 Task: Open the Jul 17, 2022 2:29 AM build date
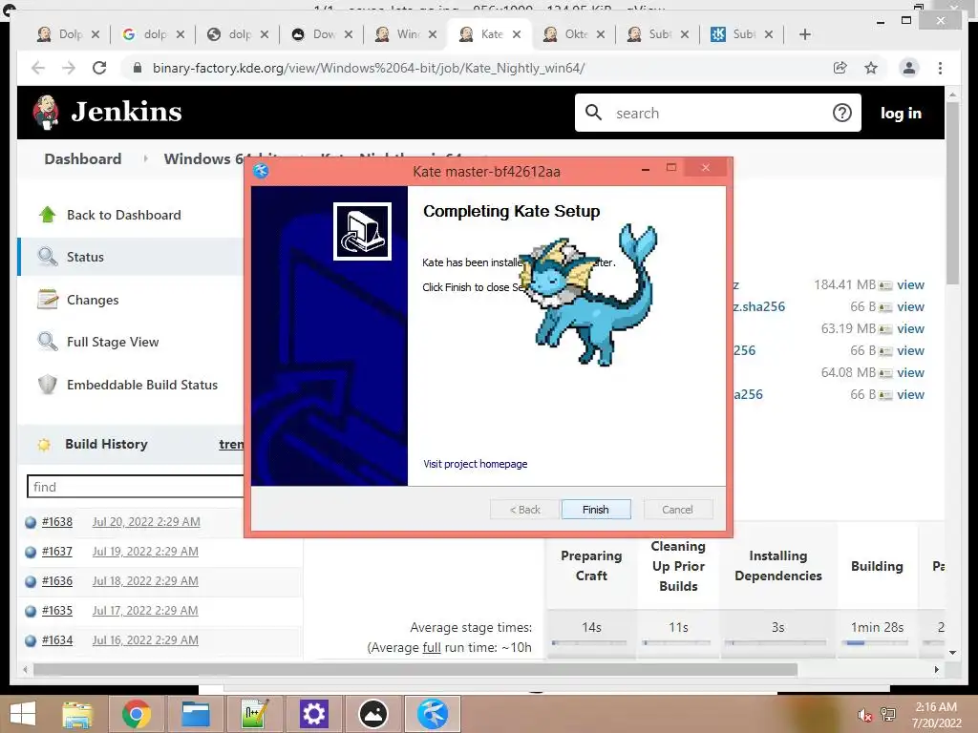pos(145,610)
